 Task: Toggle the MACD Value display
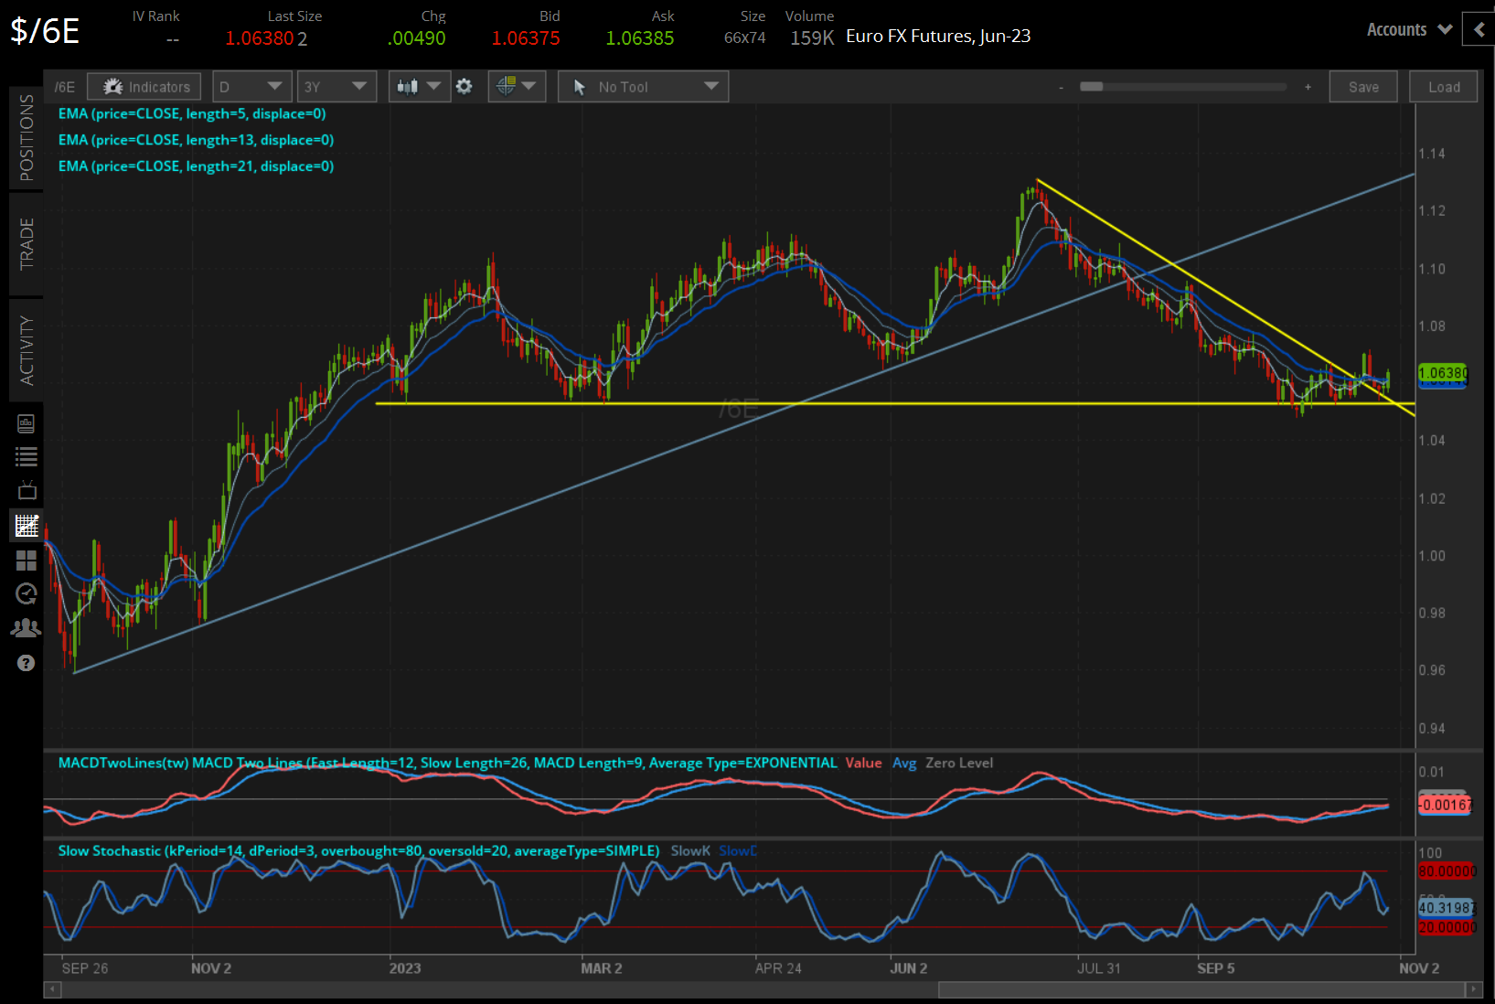[x=863, y=763]
